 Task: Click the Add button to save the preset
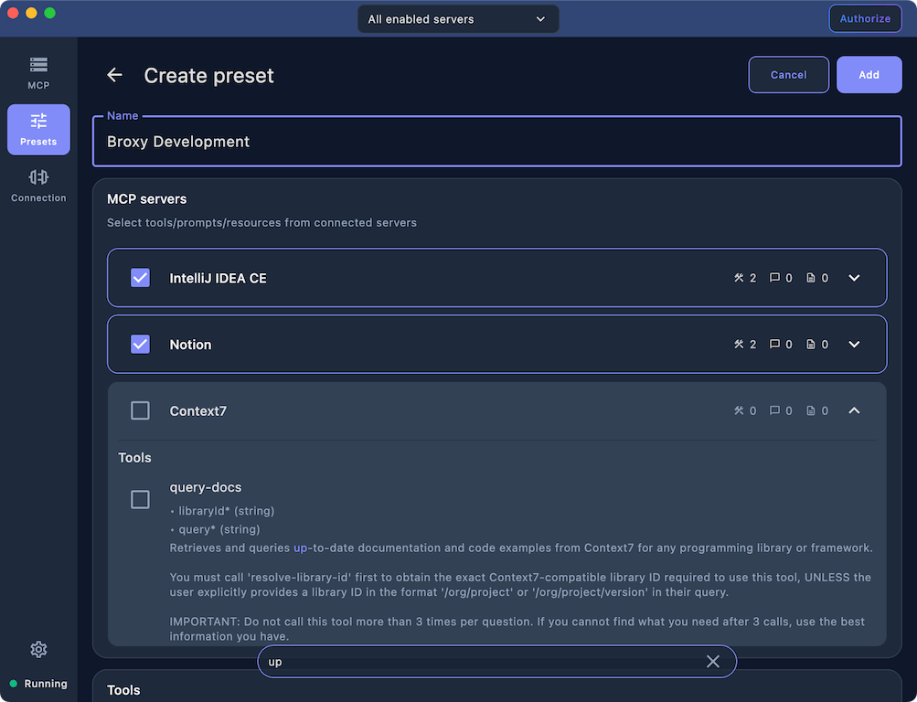(868, 74)
